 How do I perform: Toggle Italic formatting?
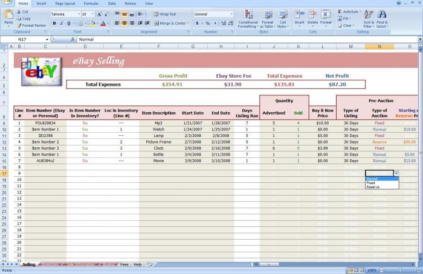62,24
